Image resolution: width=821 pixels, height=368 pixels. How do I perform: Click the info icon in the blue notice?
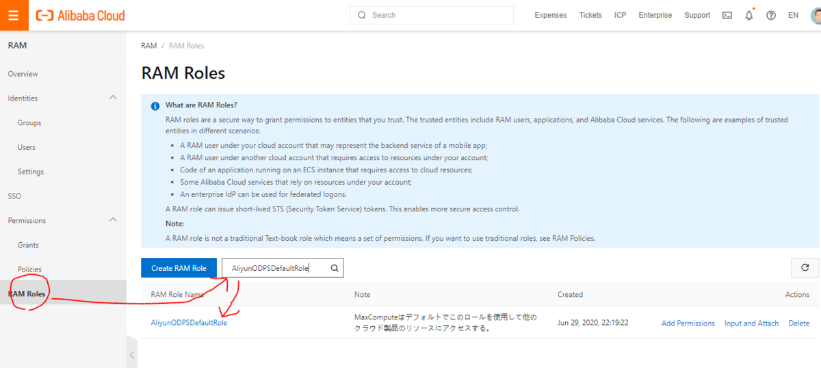[x=155, y=106]
